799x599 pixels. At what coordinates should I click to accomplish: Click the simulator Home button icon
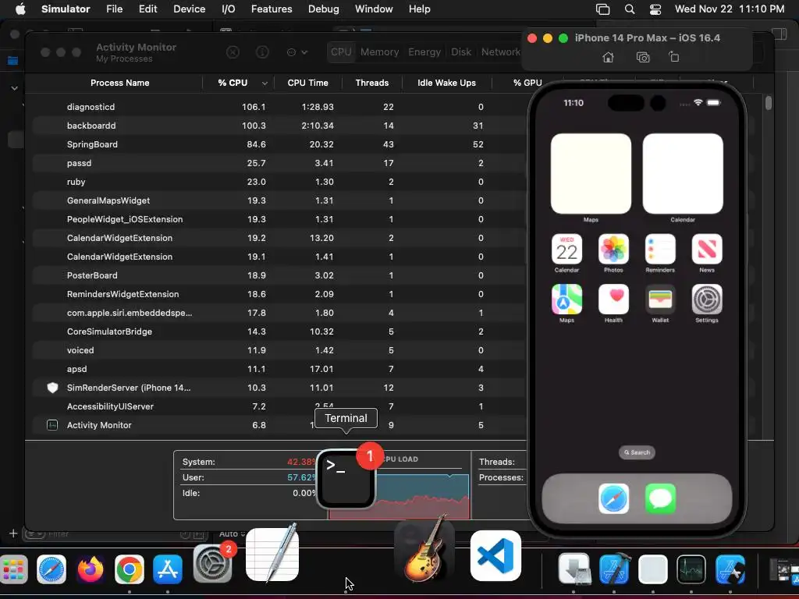pos(608,57)
